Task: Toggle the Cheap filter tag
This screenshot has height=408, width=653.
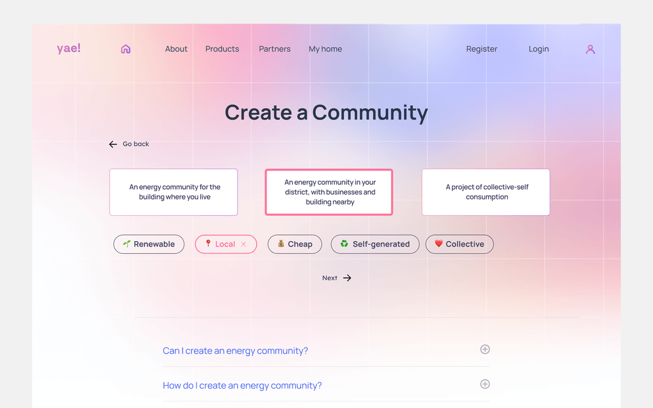Action: pos(294,244)
